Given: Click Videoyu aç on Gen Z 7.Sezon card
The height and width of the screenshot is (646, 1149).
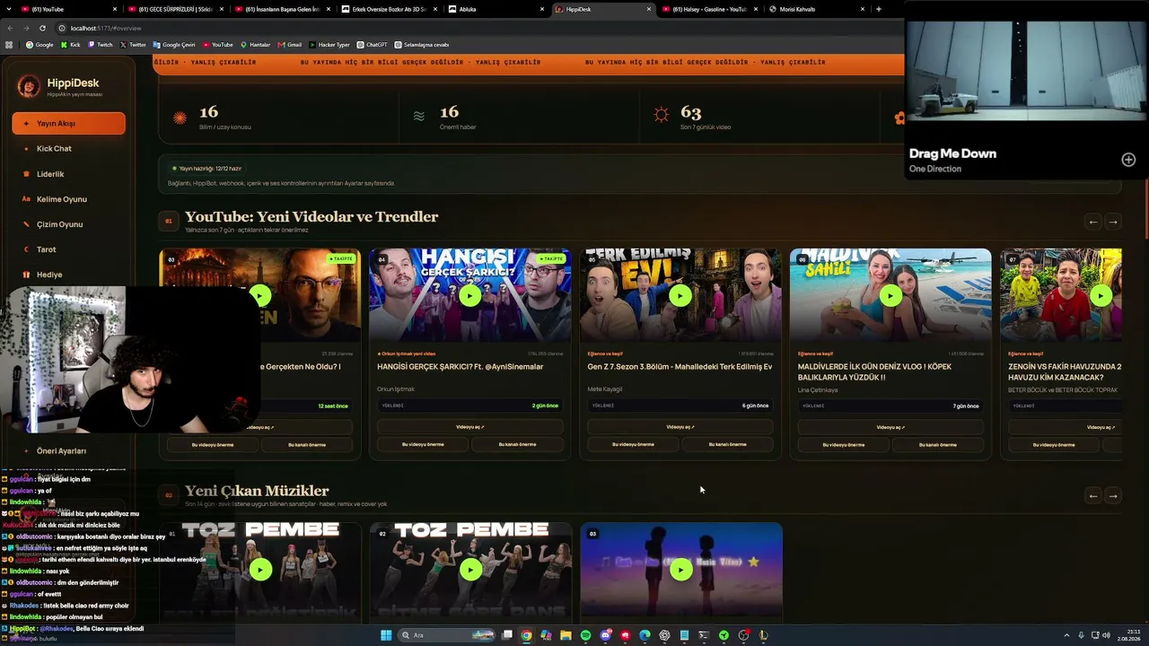Looking at the screenshot, I should pyautogui.click(x=680, y=427).
